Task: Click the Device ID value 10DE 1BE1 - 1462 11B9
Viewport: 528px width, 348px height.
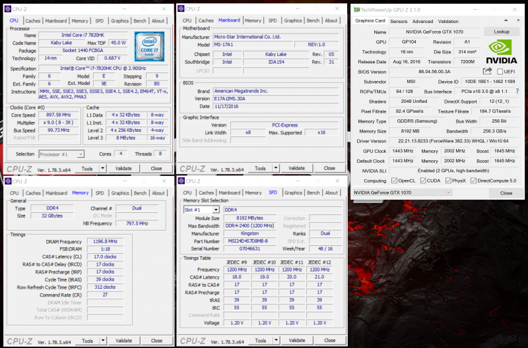Action: pos(490,81)
